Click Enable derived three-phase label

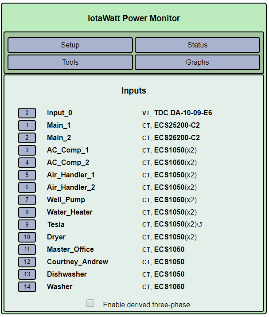tap(146, 305)
